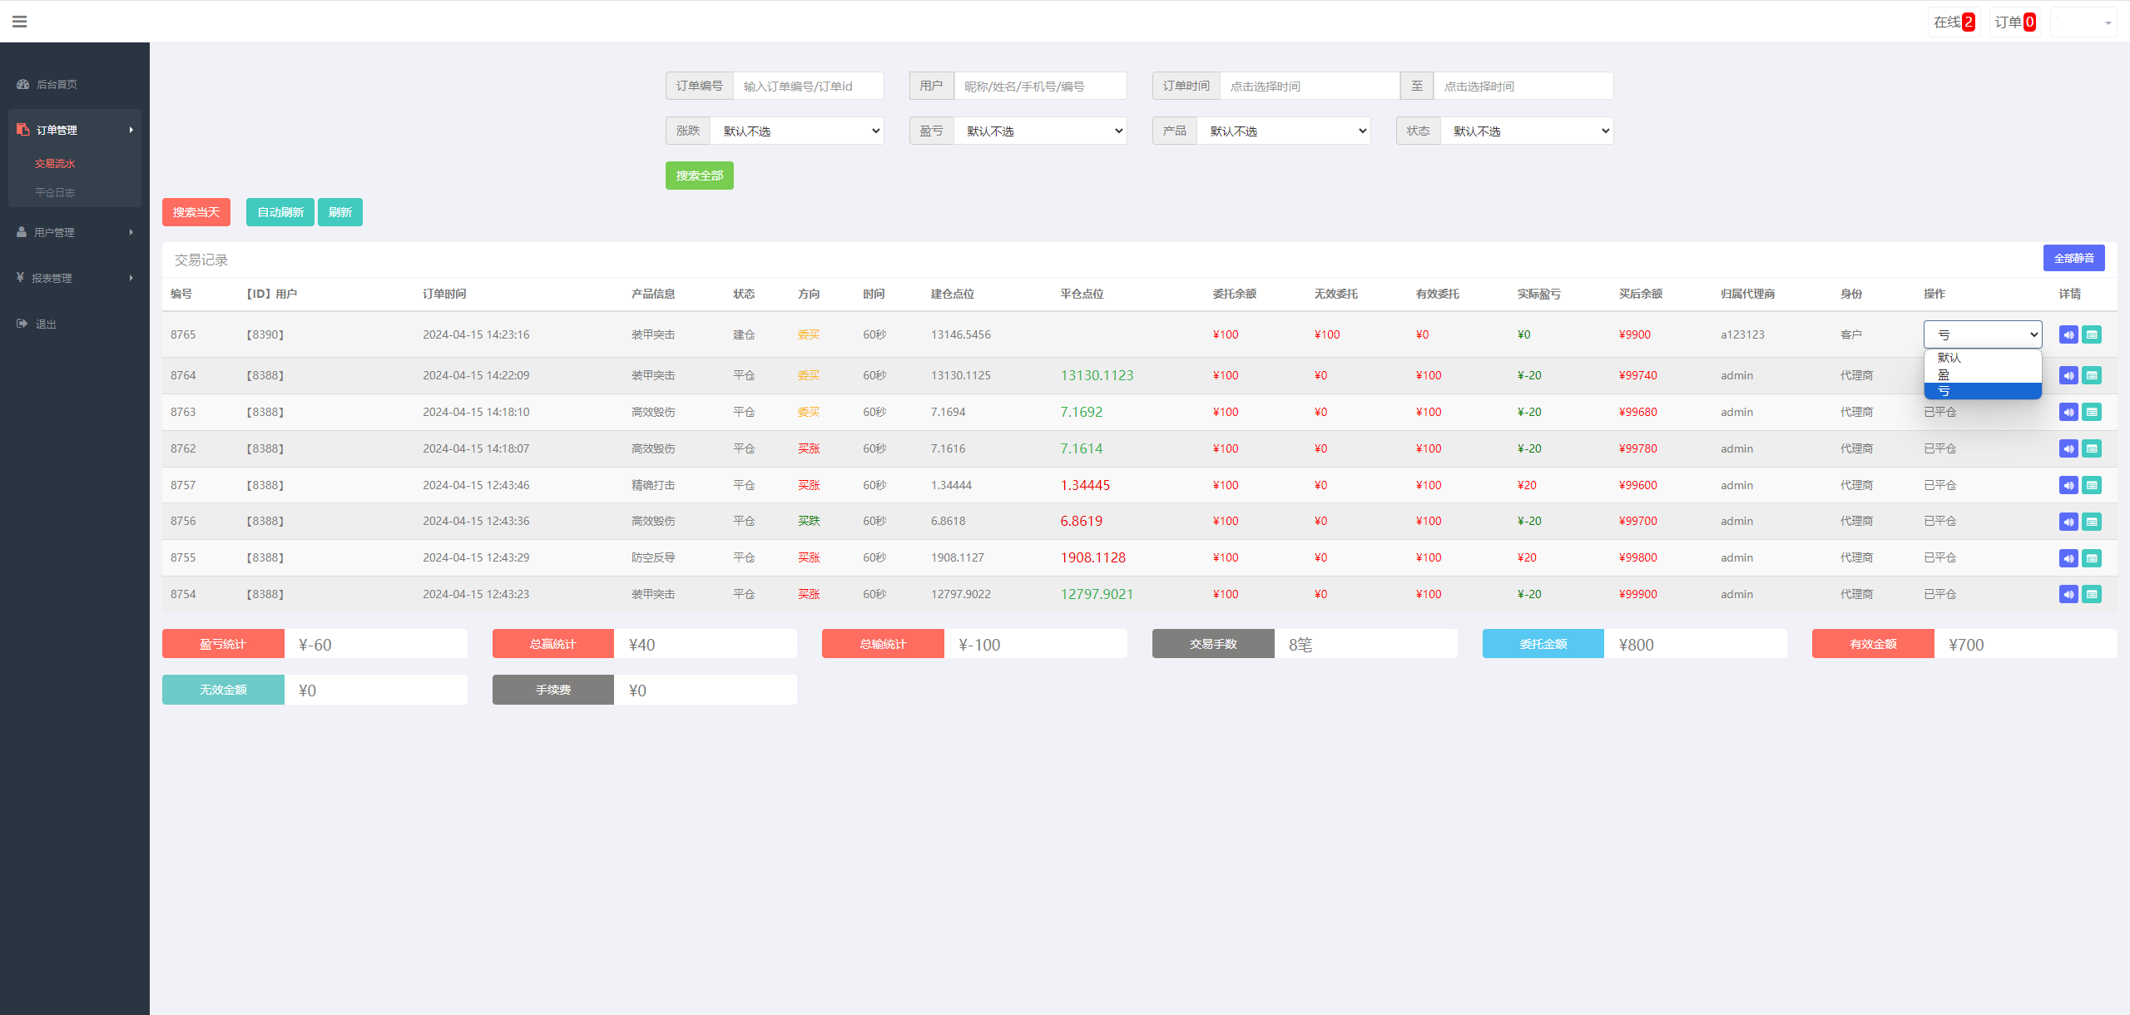Click the hamburger menu icon in the header

click(20, 22)
